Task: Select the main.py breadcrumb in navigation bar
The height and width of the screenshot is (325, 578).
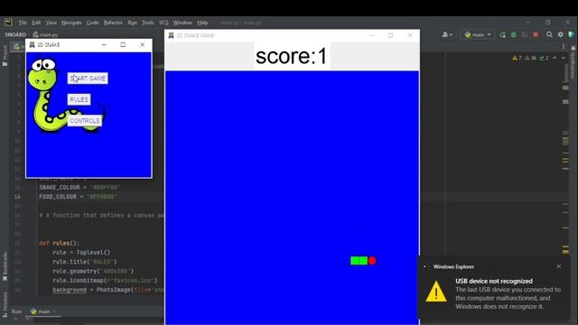Action: point(46,34)
